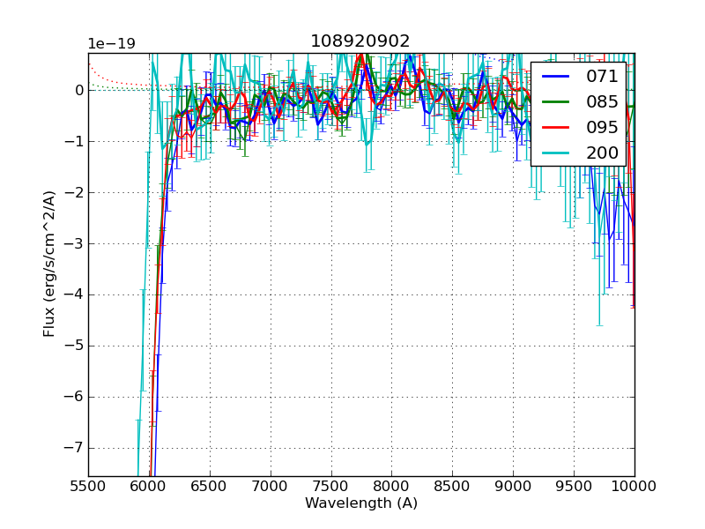Click the 200 legend label

point(602,153)
